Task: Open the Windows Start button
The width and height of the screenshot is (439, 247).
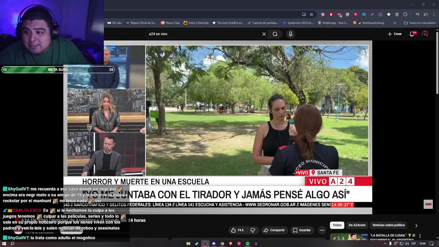Action: tap(4, 244)
